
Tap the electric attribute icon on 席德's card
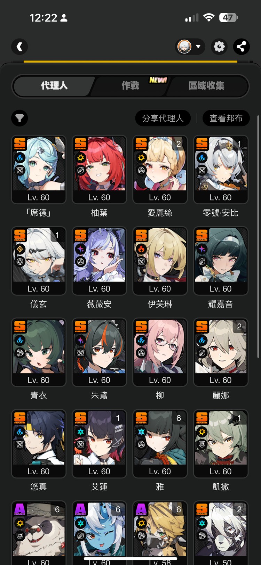[20, 158]
